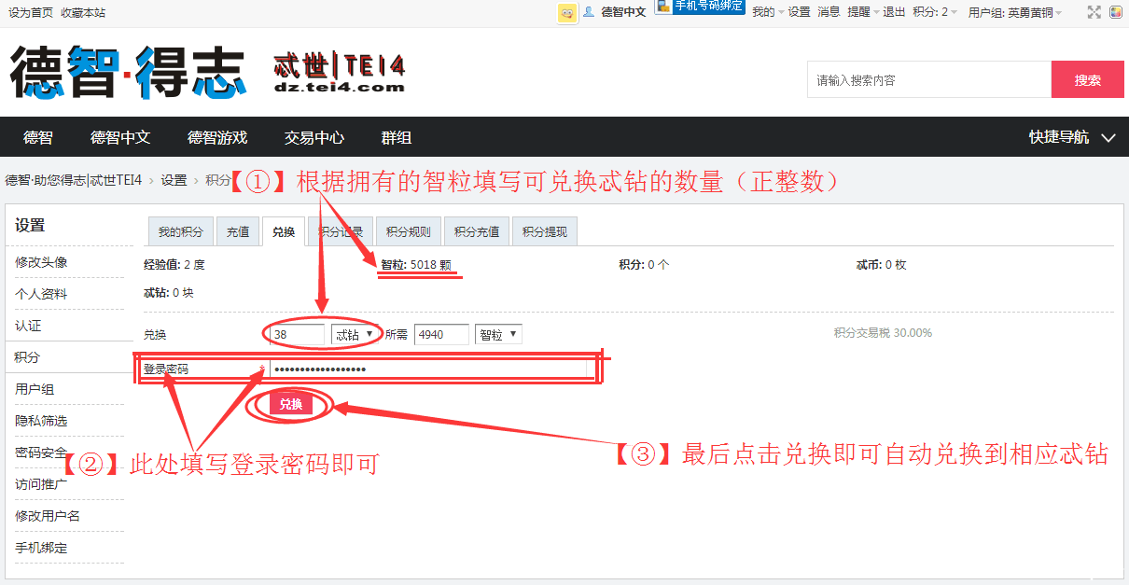This screenshot has width=1129, height=585.
Task: Open the 忒钻 currency dropdown
Action: pos(355,334)
